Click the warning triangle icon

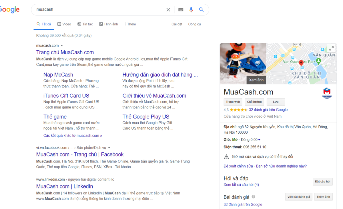(x=226, y=157)
